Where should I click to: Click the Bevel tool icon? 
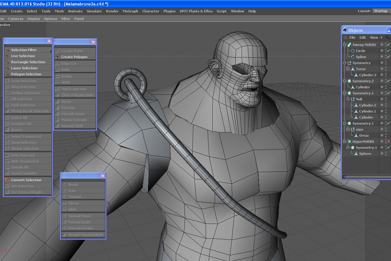tap(57, 102)
